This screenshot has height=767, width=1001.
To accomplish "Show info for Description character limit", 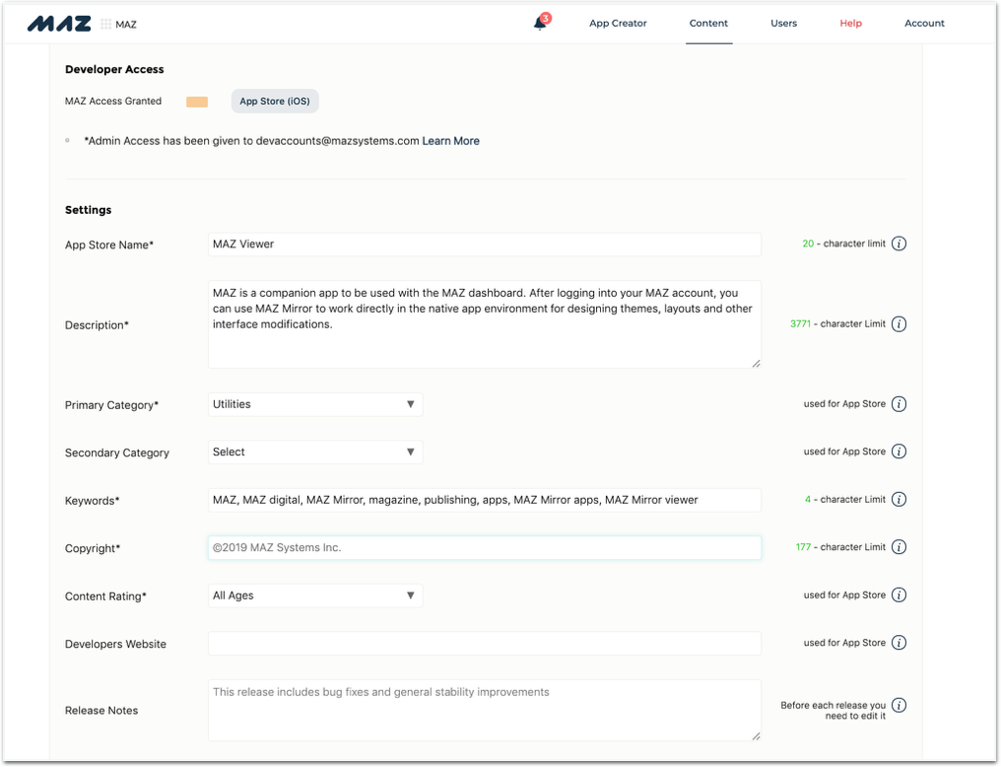I will [899, 324].
